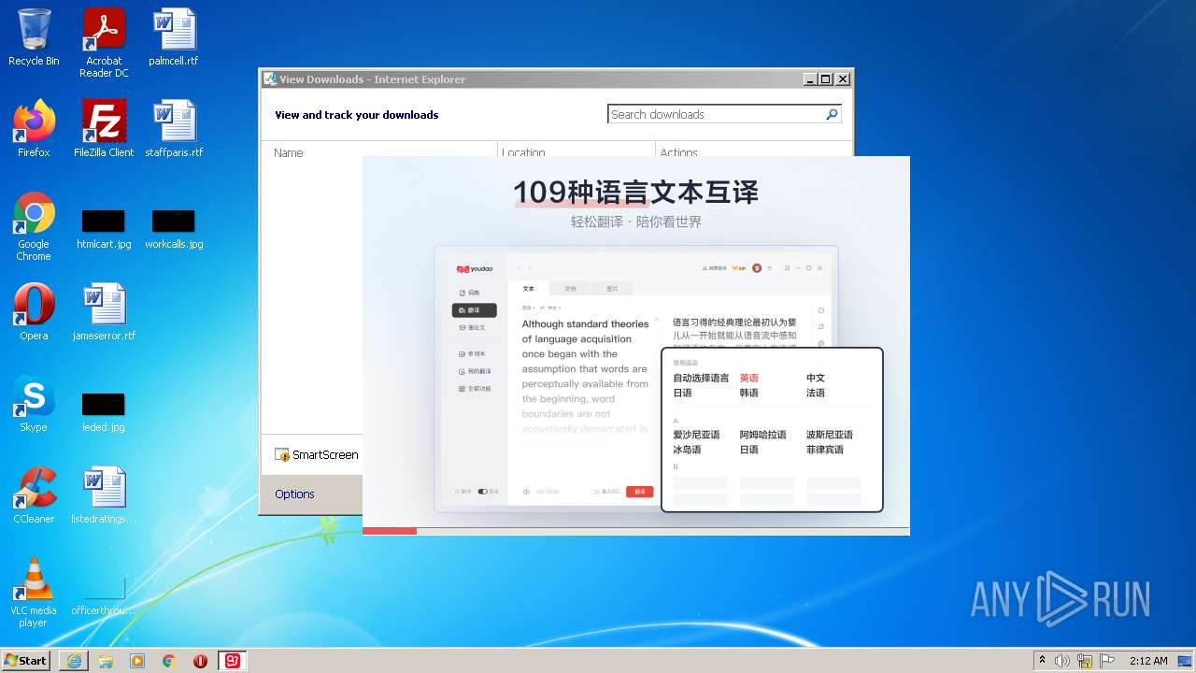Click Youdao installer red progress bar

390,531
